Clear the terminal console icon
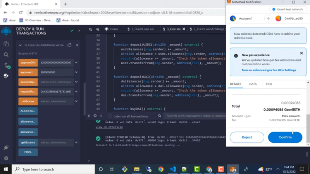 [x=95, y=116]
